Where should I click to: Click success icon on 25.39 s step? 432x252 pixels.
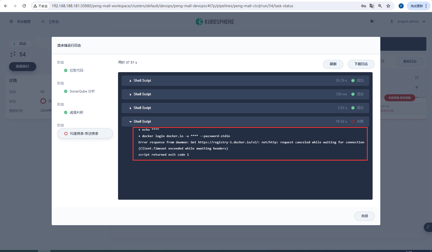(353, 81)
